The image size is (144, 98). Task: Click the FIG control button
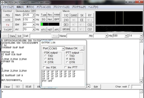[x=8, y=15]
